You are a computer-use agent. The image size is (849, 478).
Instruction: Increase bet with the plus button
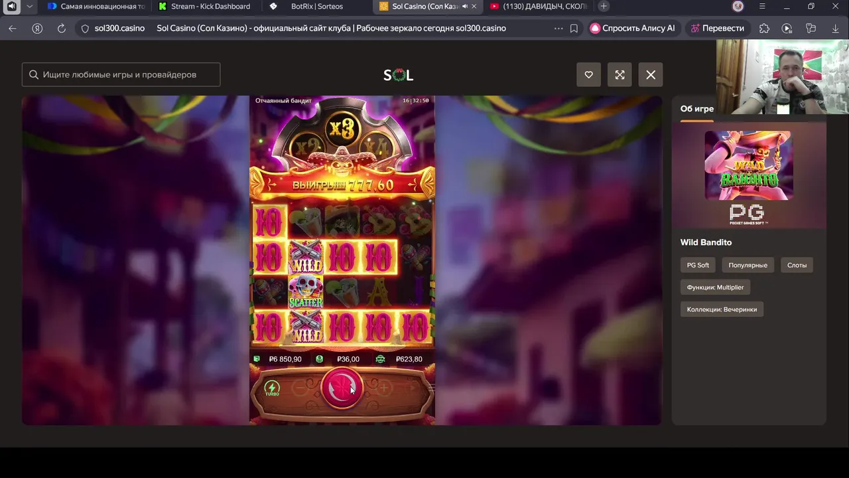[383, 388]
